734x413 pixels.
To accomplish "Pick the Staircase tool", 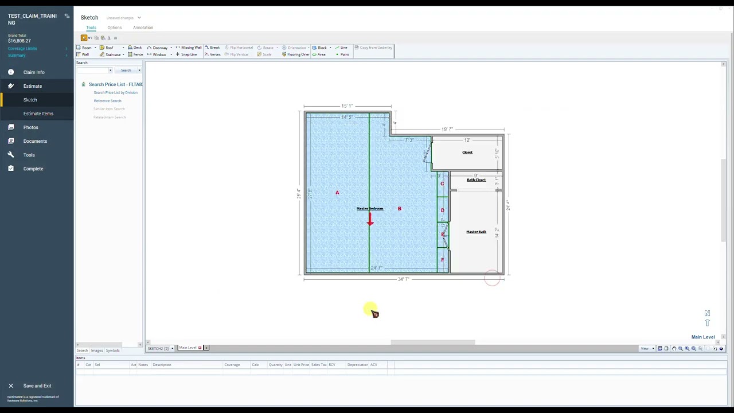I will click(x=110, y=54).
